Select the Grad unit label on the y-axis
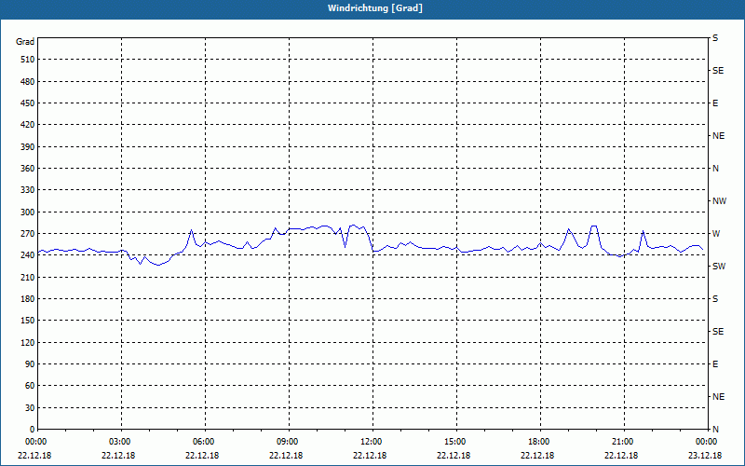This screenshot has width=745, height=466. point(25,42)
